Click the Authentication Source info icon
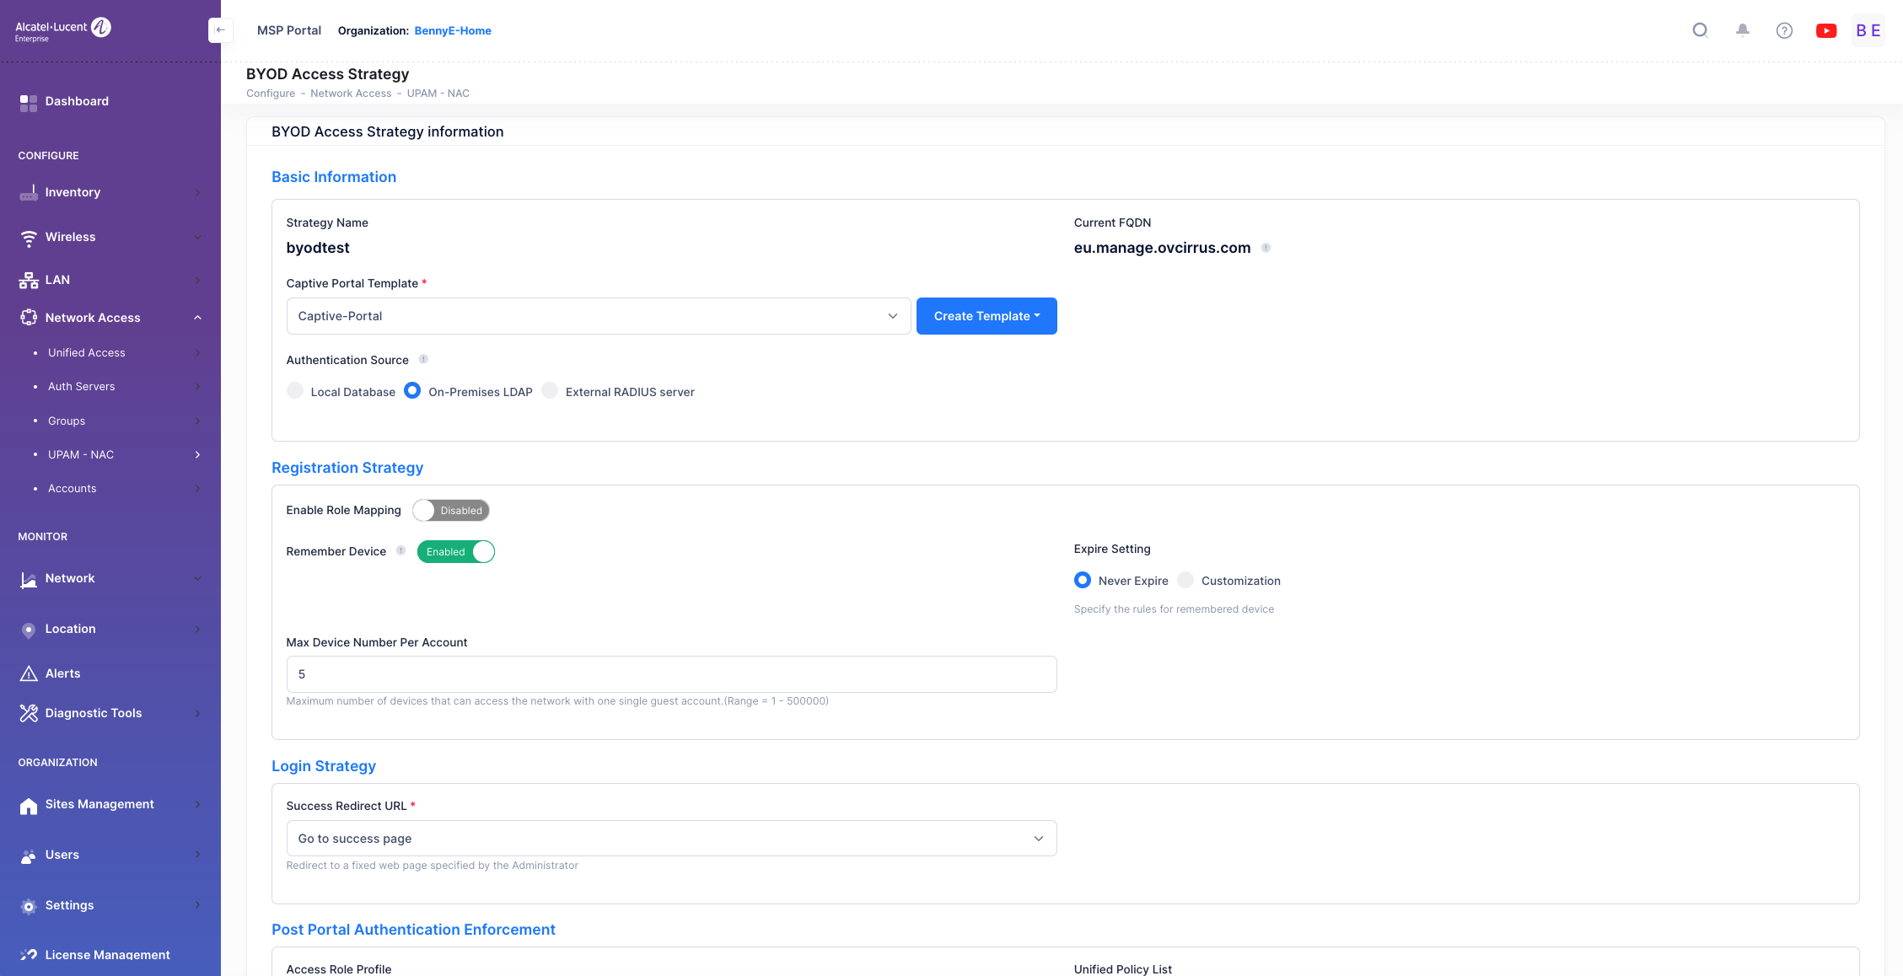Image resolution: width=1903 pixels, height=976 pixels. click(x=423, y=359)
